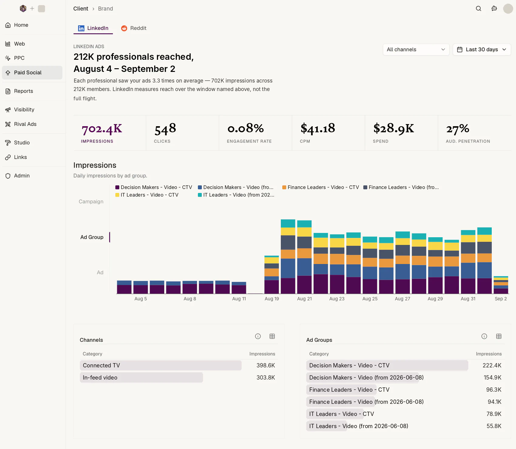Switch to the LinkedIn tab
The height and width of the screenshot is (449, 516).
point(93,28)
